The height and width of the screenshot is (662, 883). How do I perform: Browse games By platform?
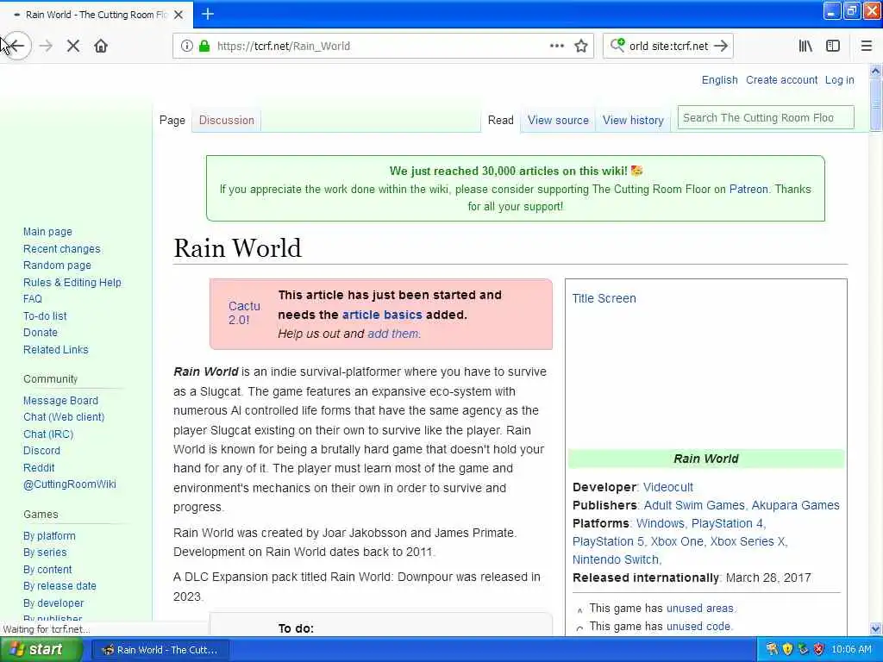49,536
